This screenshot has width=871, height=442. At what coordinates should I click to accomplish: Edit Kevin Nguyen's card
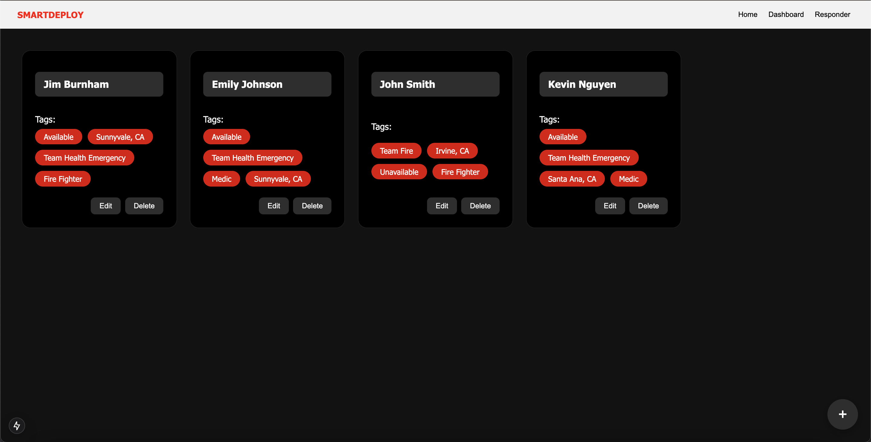(610, 206)
